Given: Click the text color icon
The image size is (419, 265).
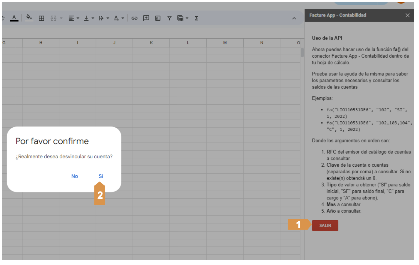Looking at the screenshot, I should 14,18.
